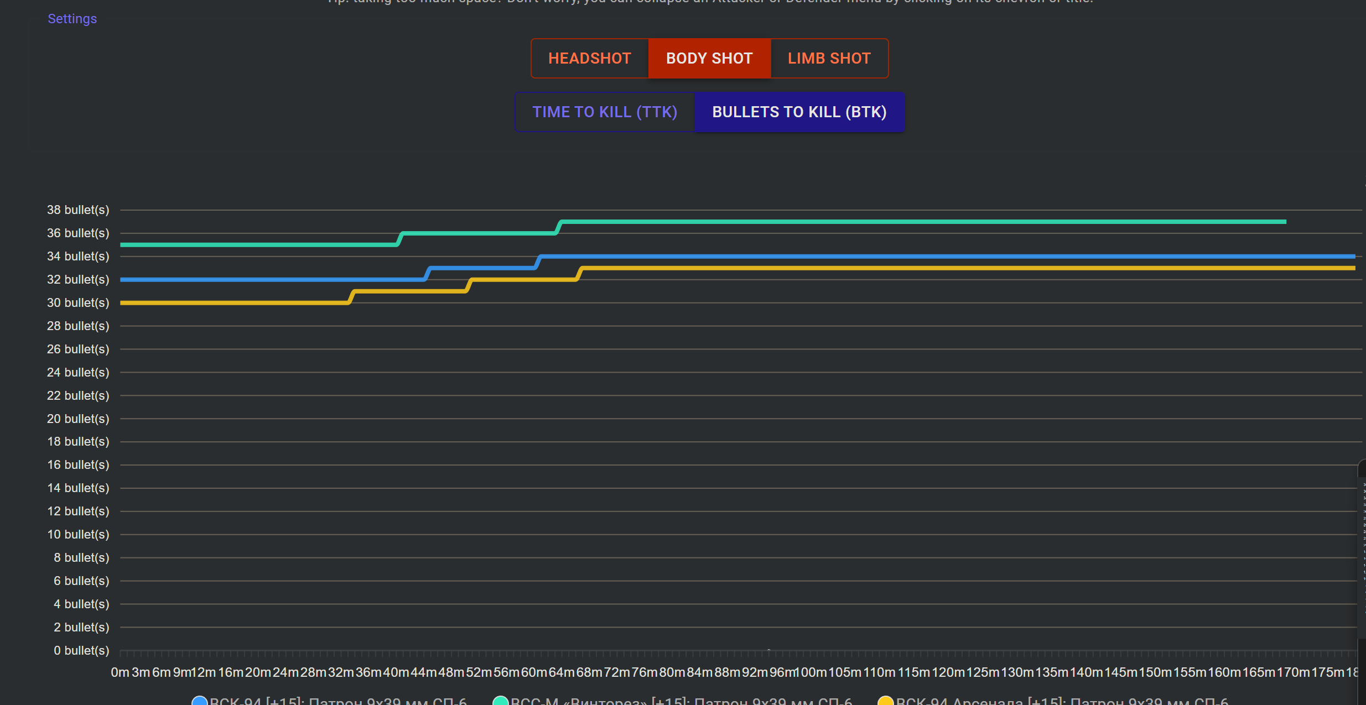1366x705 pixels.
Task: Click the 150m distance axis label
Action: click(1155, 672)
